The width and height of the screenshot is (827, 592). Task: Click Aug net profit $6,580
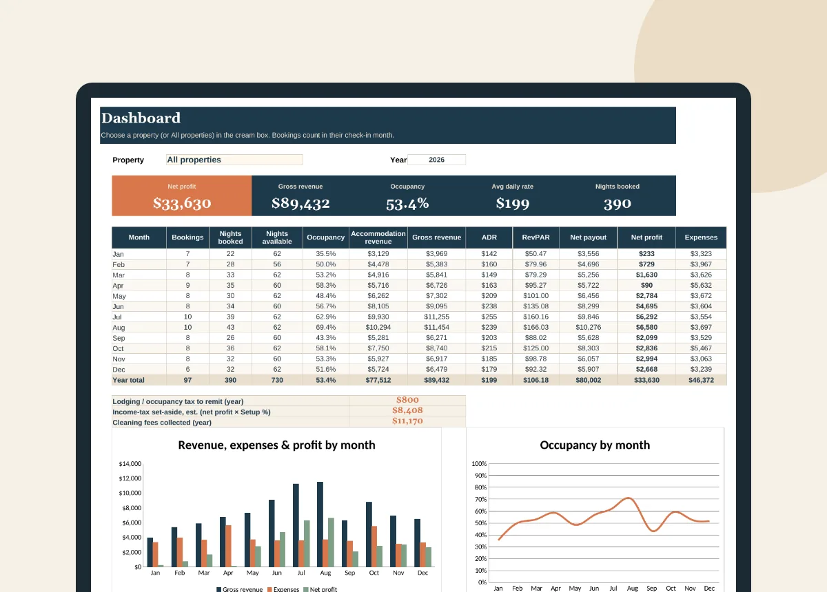point(646,328)
